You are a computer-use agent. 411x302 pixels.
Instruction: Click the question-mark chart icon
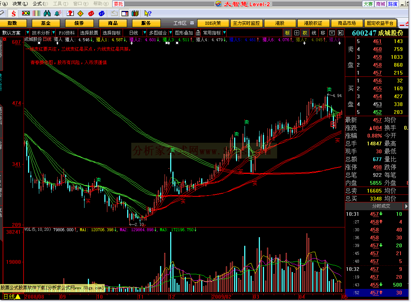tap(70, 13)
